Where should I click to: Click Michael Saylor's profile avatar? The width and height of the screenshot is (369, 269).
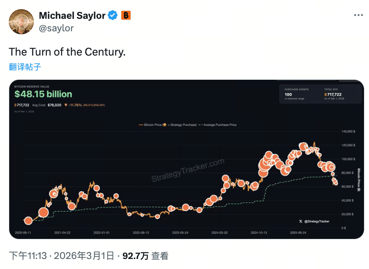pos(21,21)
